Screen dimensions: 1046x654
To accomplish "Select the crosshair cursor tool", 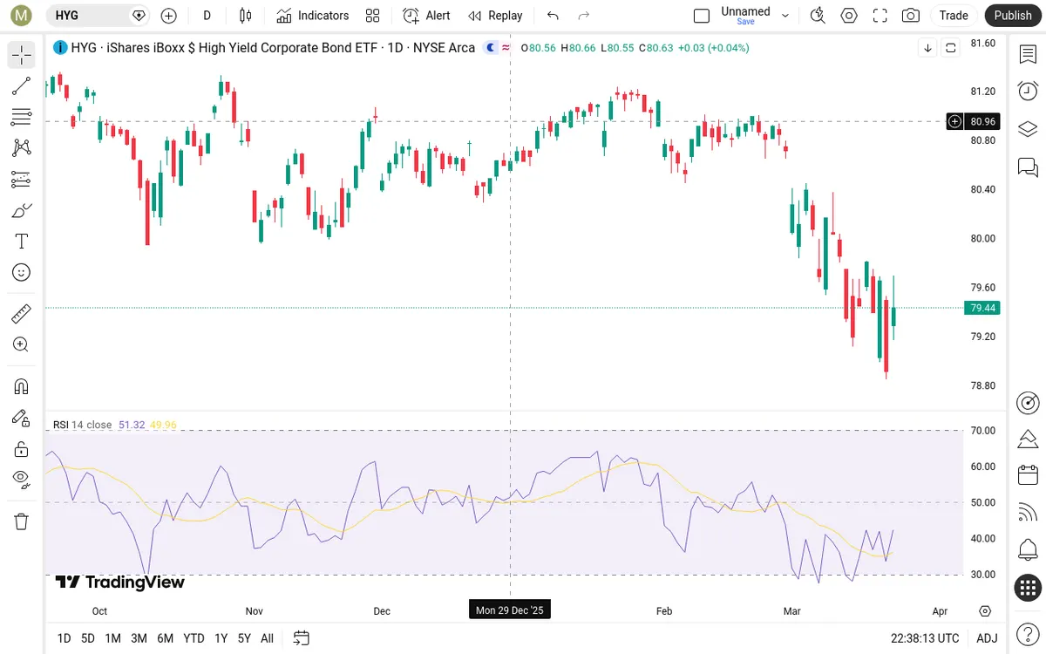I will (x=22, y=55).
